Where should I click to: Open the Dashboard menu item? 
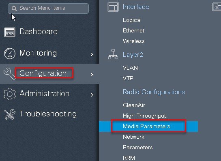[39, 32]
